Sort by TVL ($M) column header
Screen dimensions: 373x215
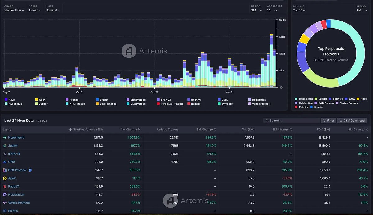pyautogui.click(x=248, y=130)
